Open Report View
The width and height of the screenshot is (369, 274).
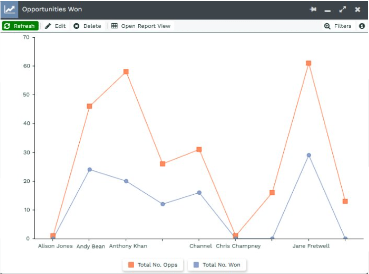[x=141, y=26]
